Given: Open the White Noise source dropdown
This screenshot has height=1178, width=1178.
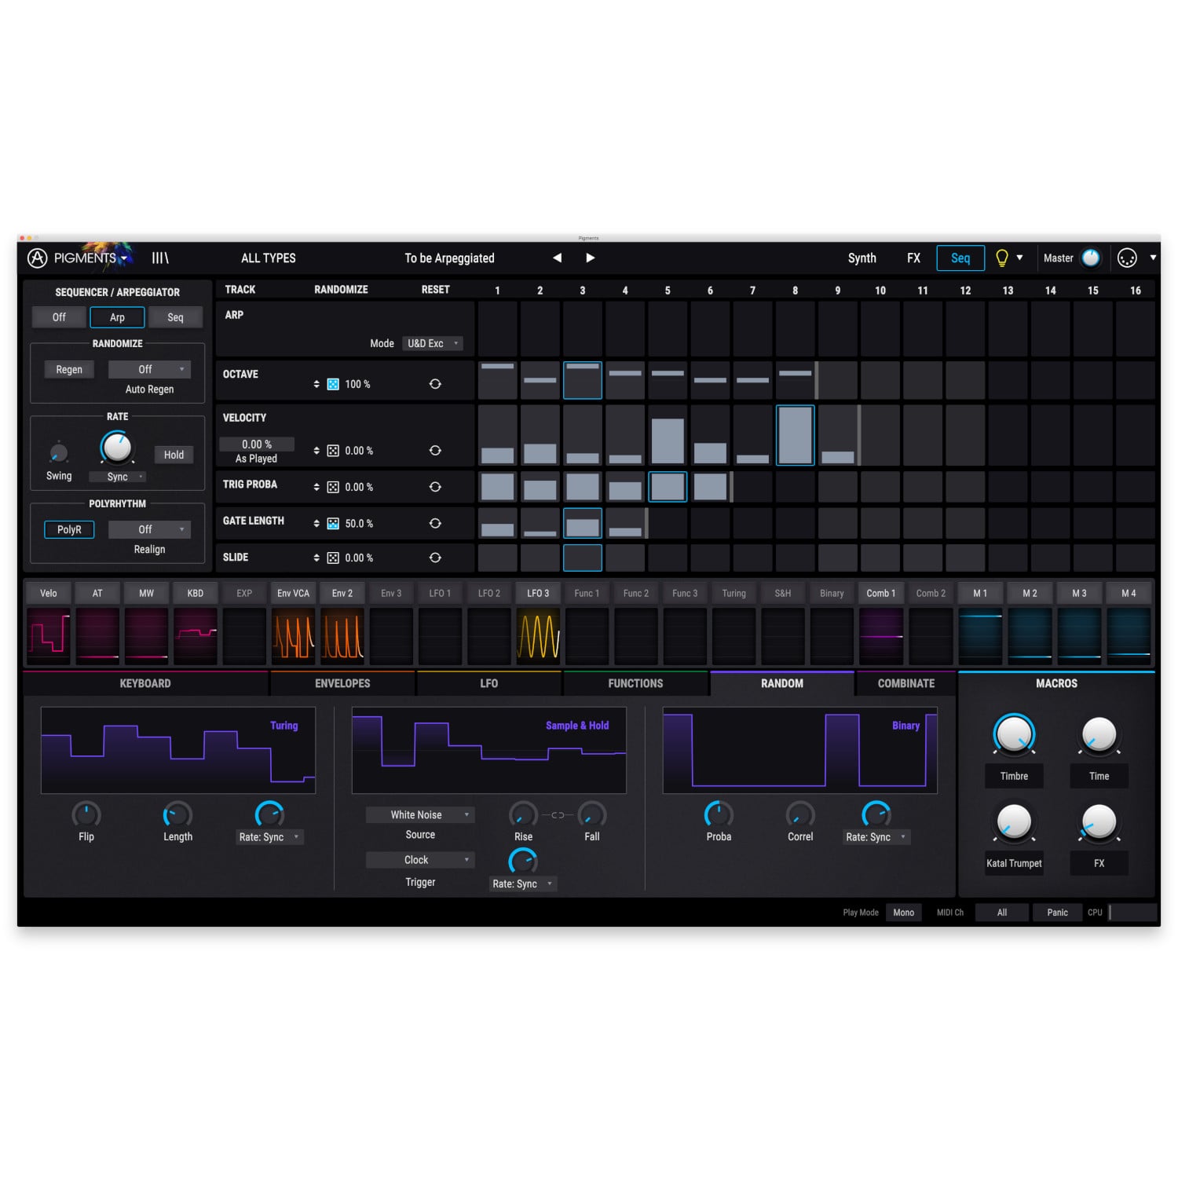Looking at the screenshot, I should [x=420, y=815].
